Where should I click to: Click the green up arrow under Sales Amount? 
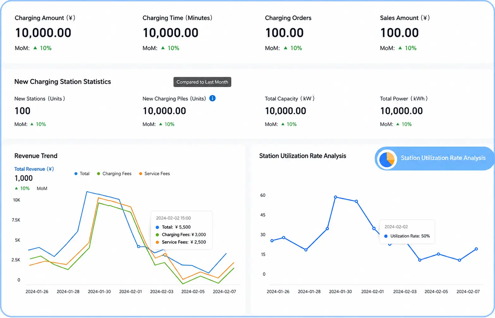coord(400,48)
